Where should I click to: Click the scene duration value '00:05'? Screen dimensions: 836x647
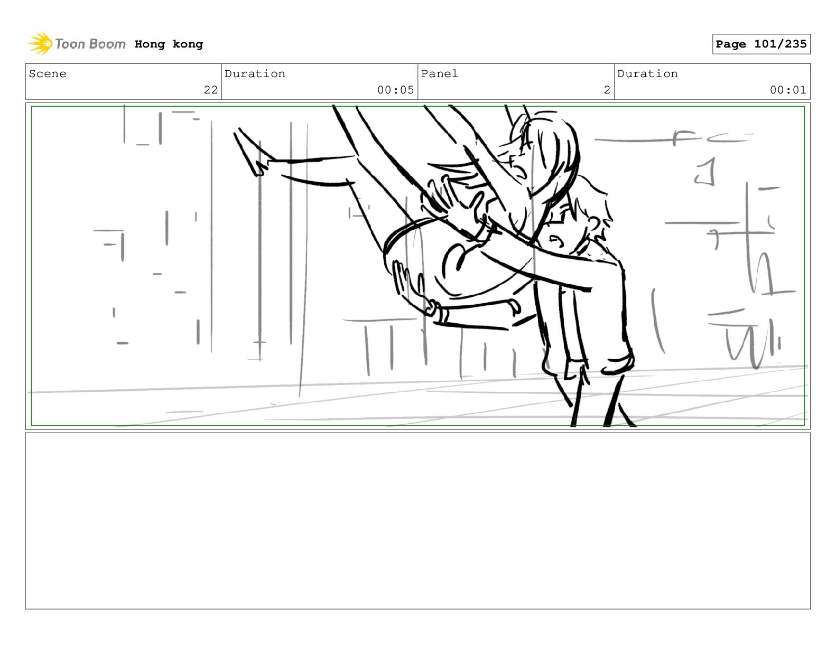coord(395,90)
